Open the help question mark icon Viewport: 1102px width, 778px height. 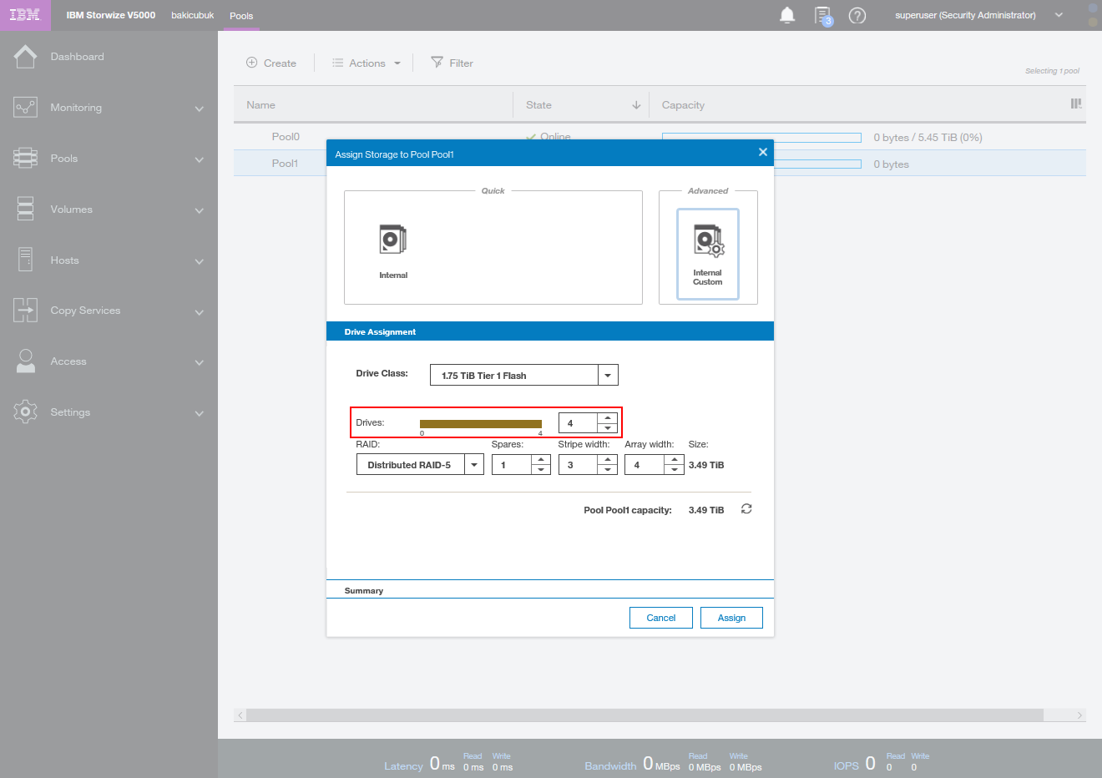tap(857, 15)
